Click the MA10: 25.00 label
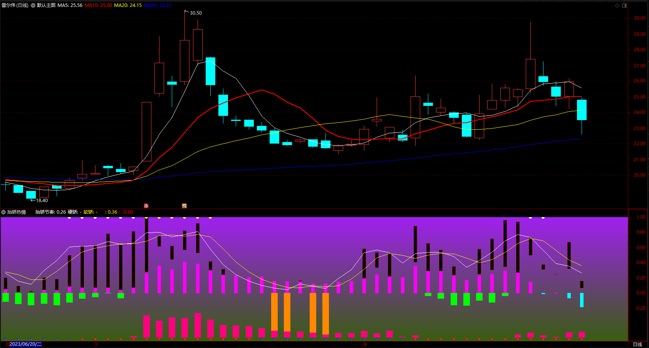649x348 pixels. pos(98,5)
